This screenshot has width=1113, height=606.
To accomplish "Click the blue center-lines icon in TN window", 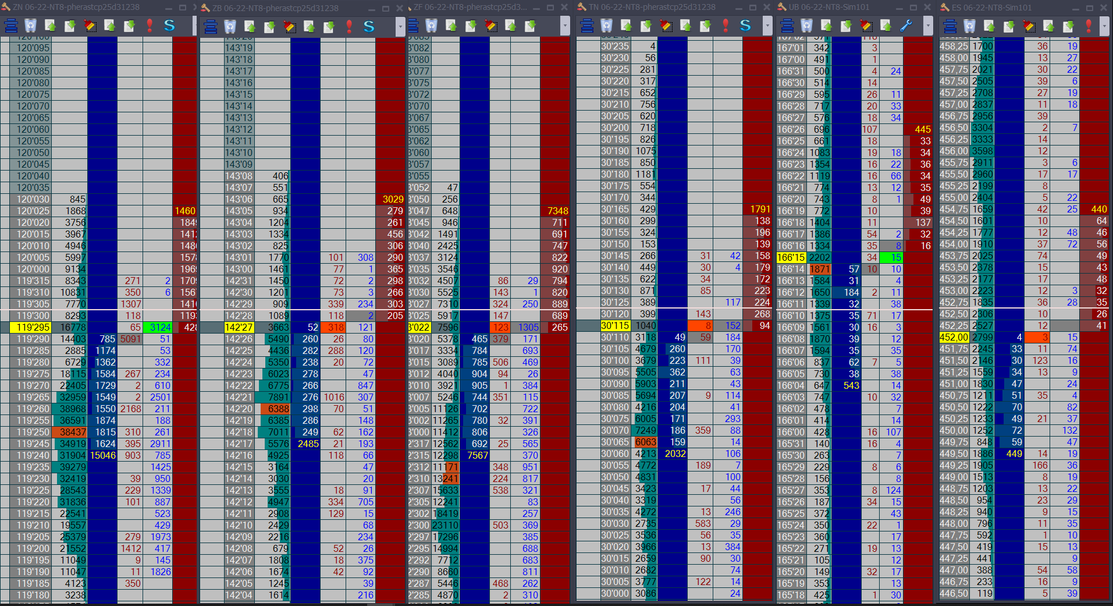I will (587, 26).
